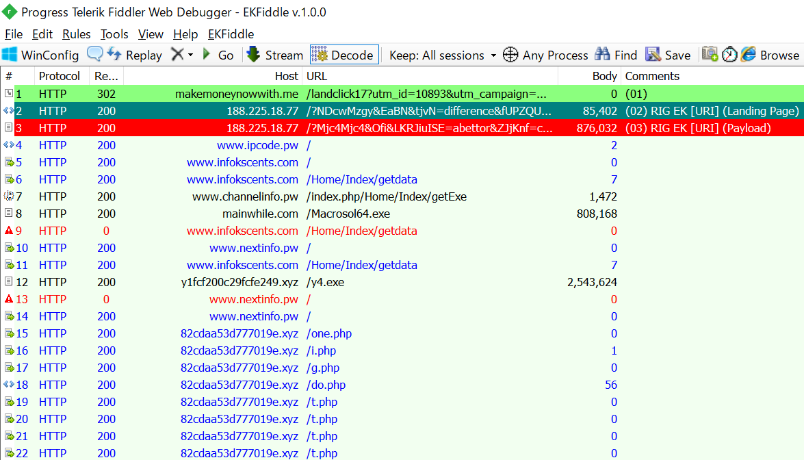This screenshot has height=460, width=804.
Task: Click the screenshot camera icon
Action: (710, 54)
